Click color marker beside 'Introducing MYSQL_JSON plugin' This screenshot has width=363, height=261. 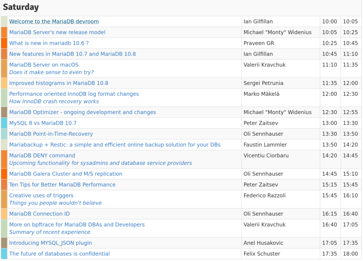4,243
